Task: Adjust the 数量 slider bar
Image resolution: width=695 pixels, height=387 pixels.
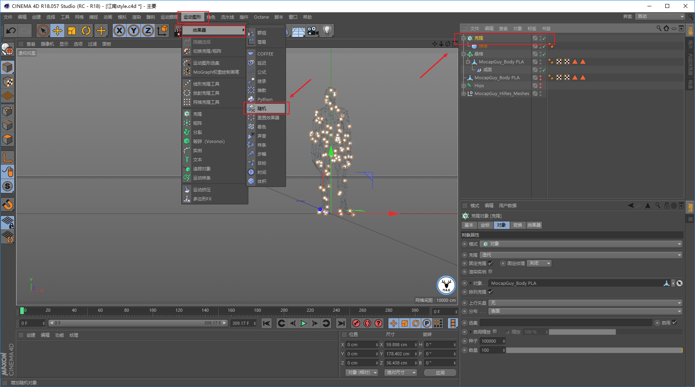Action: coord(594,350)
